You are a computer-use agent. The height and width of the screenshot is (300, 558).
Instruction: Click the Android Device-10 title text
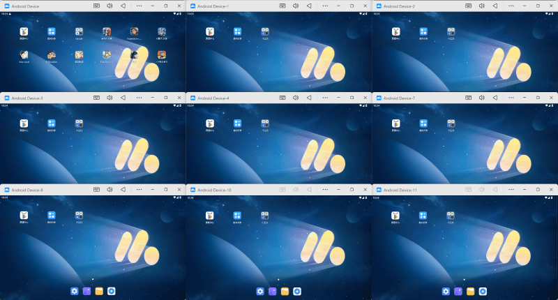[214, 190]
